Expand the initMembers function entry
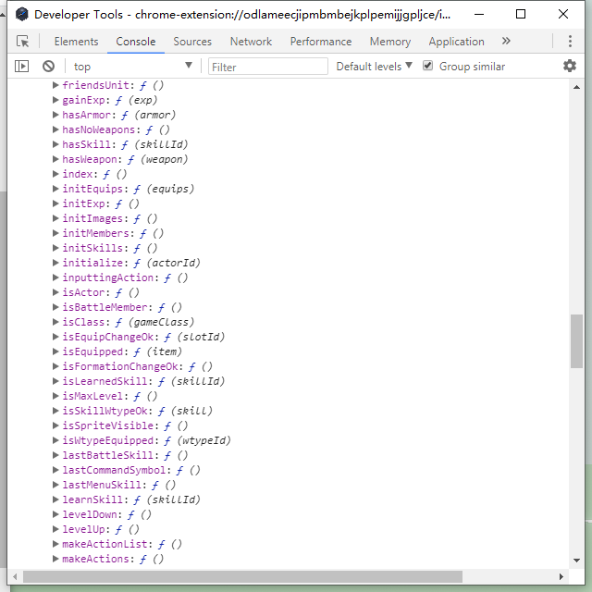The width and height of the screenshot is (592, 592). (x=55, y=233)
